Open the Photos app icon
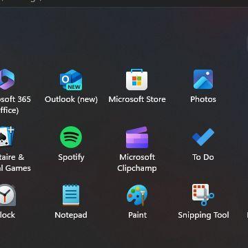The height and width of the screenshot is (248, 248). (x=203, y=79)
